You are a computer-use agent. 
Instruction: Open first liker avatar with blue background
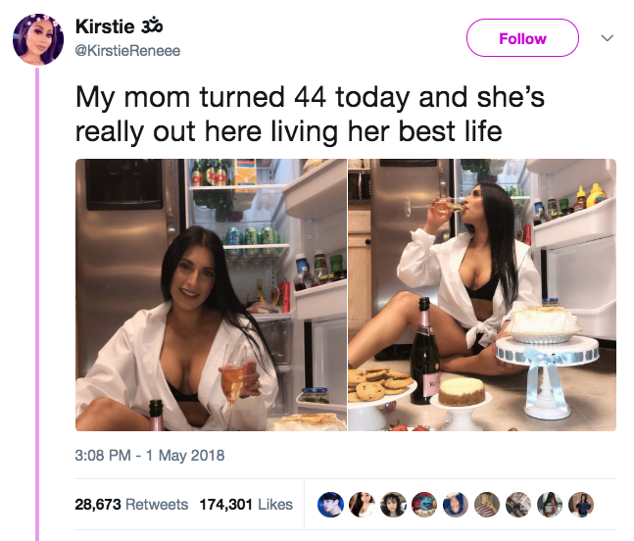[x=330, y=505]
